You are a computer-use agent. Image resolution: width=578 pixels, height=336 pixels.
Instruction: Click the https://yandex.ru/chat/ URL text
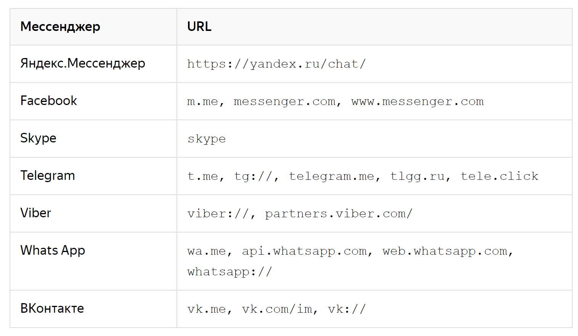point(276,64)
